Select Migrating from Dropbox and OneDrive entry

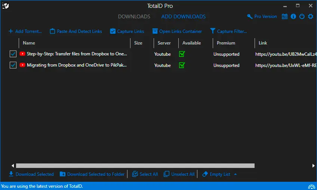coord(77,65)
